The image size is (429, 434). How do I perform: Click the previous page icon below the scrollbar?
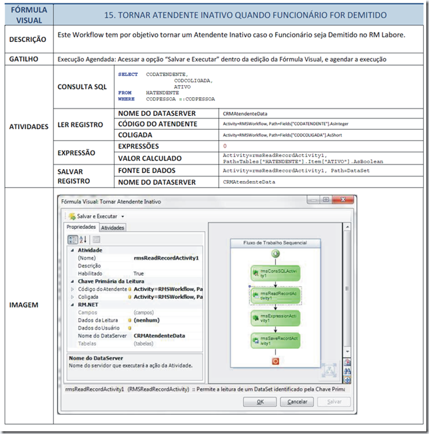click(x=347, y=362)
